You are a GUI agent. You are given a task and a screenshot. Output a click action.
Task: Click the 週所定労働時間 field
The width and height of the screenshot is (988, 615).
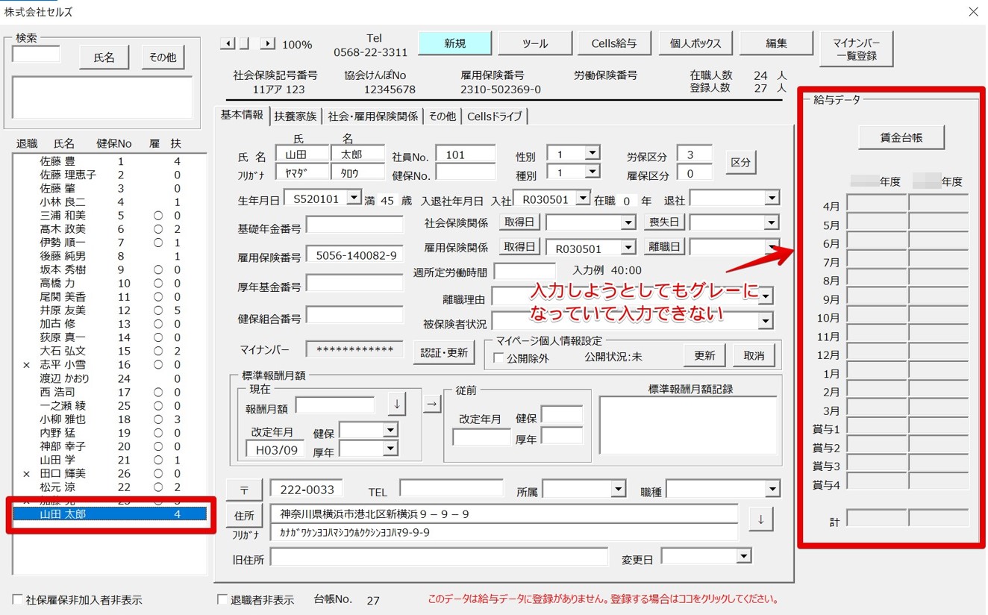[525, 271]
